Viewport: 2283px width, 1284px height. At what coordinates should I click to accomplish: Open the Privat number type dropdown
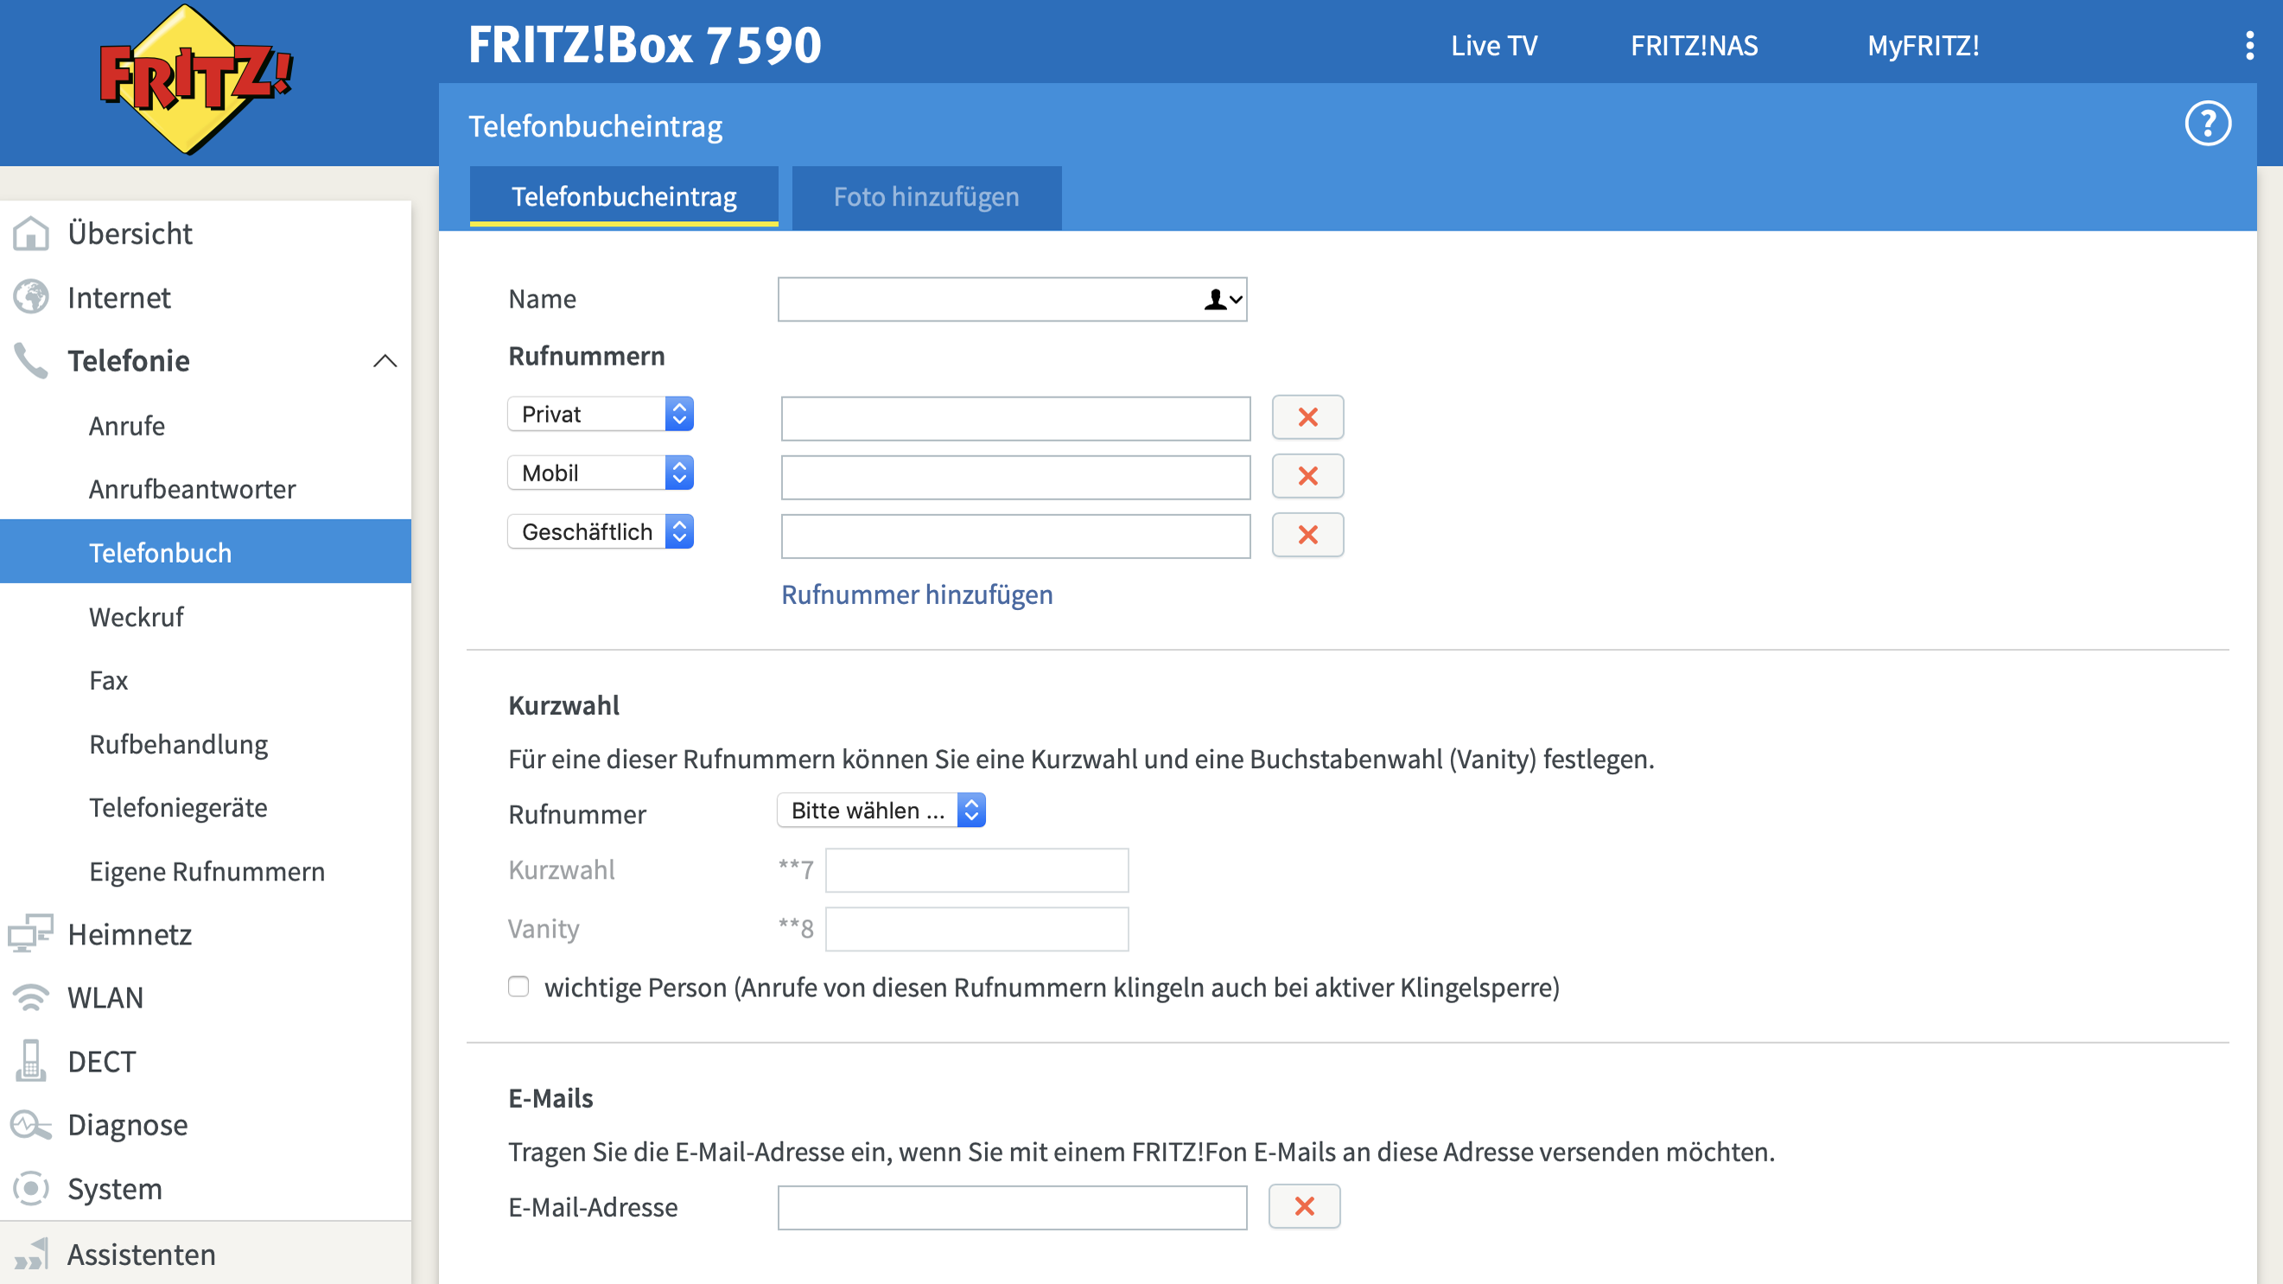click(x=600, y=414)
